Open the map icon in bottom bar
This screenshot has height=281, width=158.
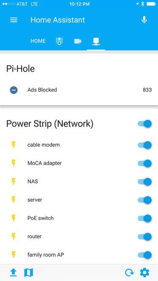tap(29, 273)
